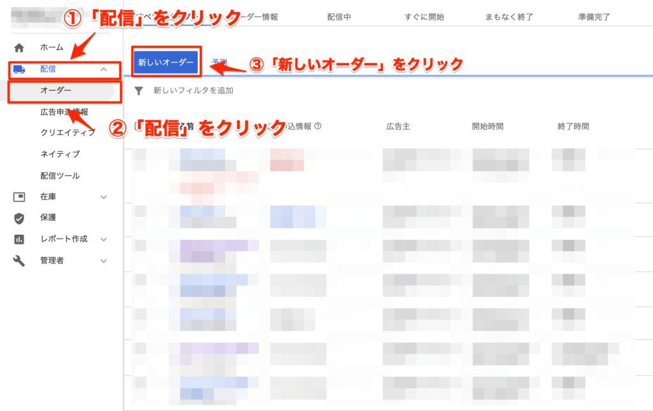Expand the 在庫 section chevron
This screenshot has height=411, width=653.
(x=104, y=197)
